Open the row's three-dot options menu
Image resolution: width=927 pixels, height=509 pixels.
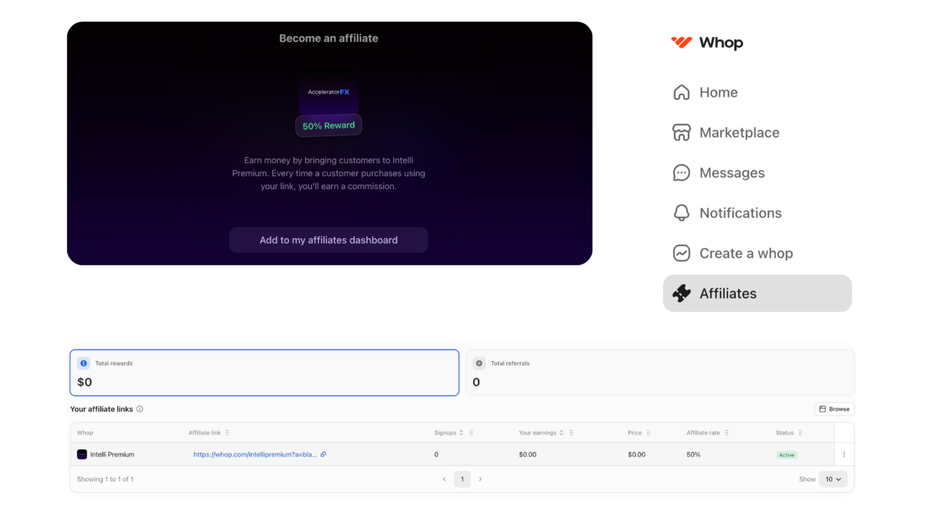[x=844, y=454]
